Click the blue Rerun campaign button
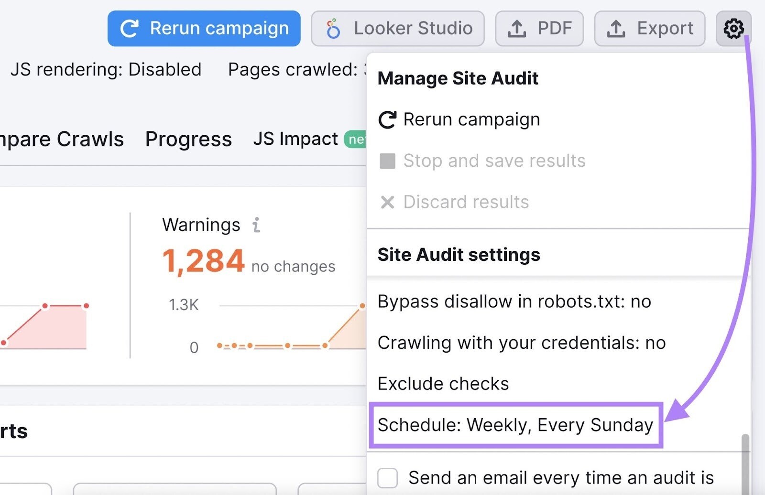Image resolution: width=765 pixels, height=495 pixels. 204,29
